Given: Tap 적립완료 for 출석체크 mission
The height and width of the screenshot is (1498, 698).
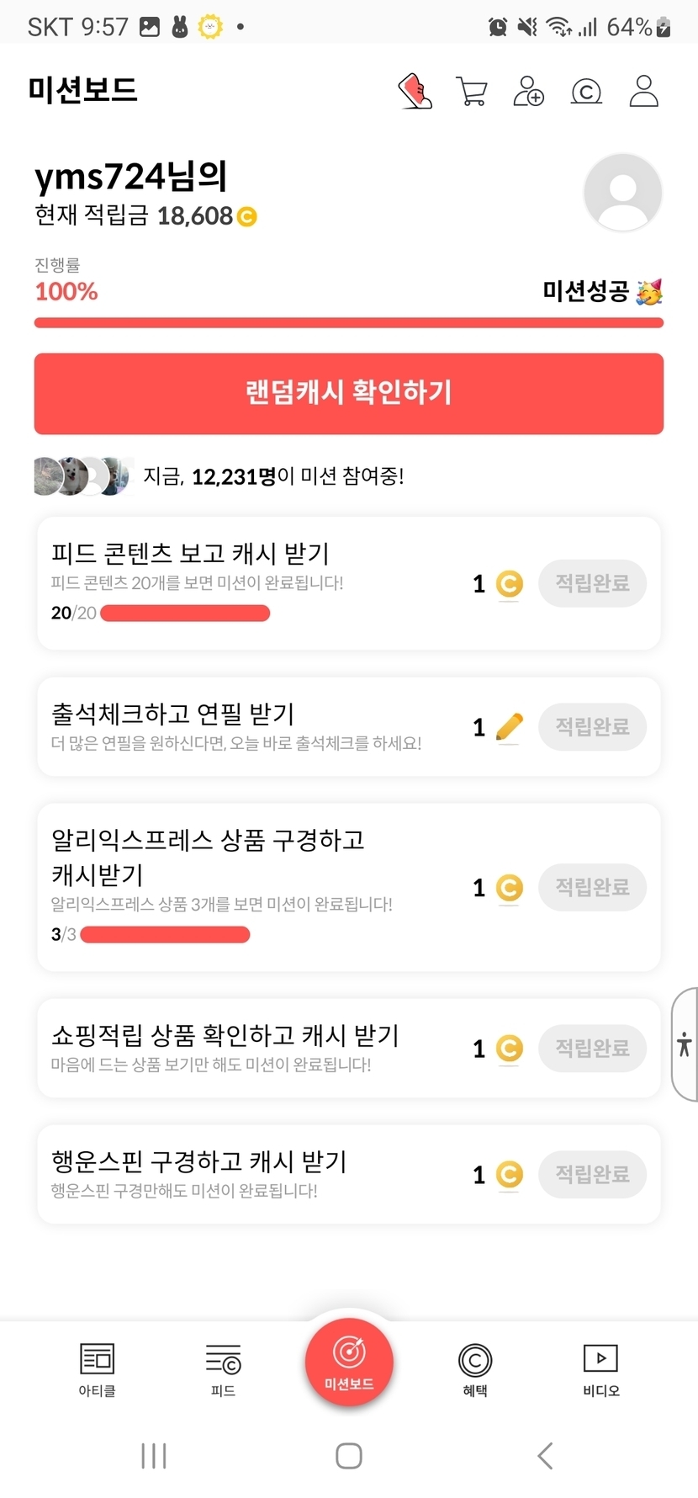Looking at the screenshot, I should coord(592,726).
